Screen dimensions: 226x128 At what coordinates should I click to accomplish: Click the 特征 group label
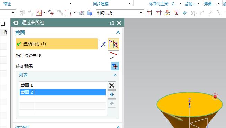click(x=7, y=4)
